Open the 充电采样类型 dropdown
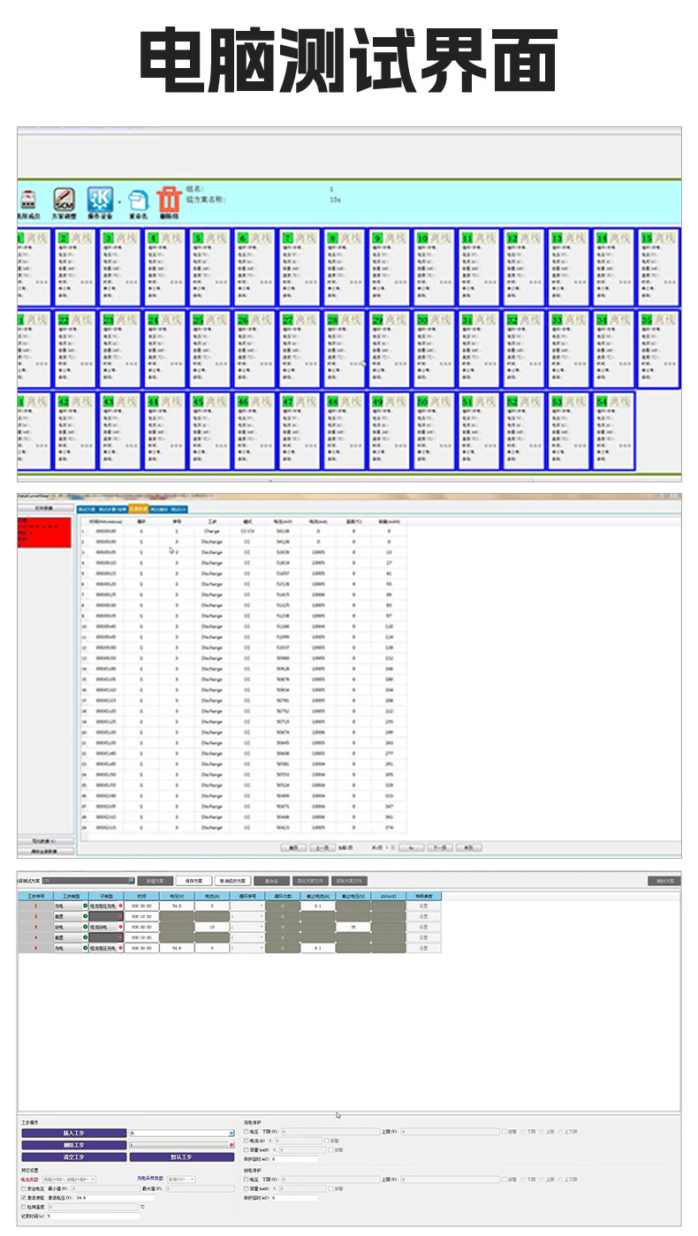 pyautogui.click(x=181, y=1179)
